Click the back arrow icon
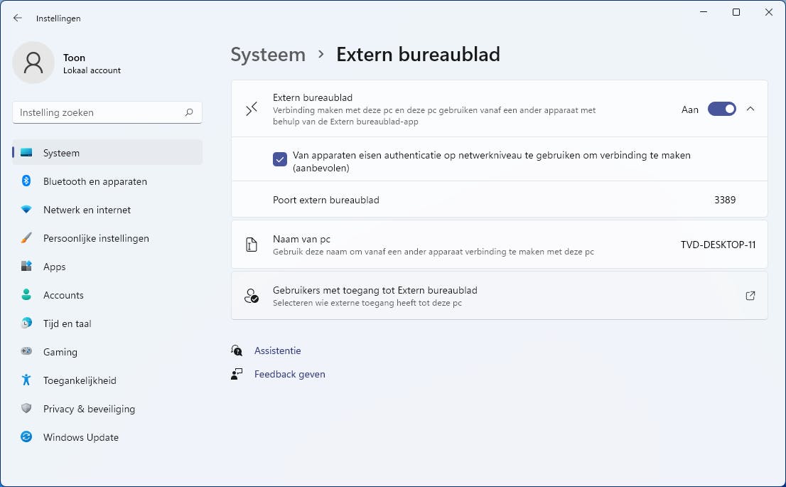The height and width of the screenshot is (487, 786). pyautogui.click(x=18, y=18)
